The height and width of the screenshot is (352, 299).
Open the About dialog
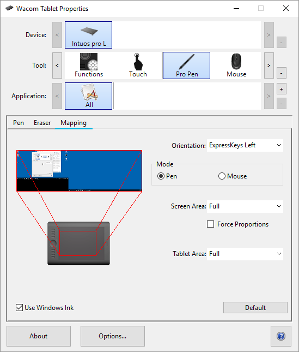(39, 336)
